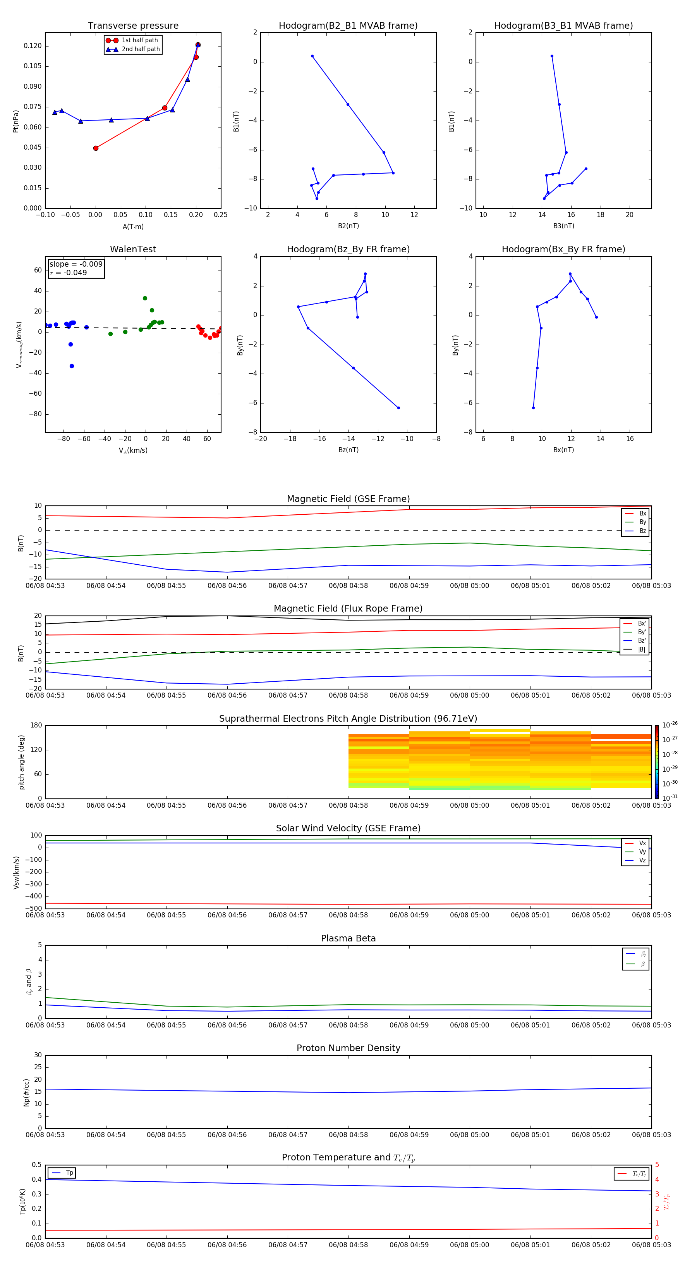Click the 'Bx(nT)' x-axis label
Image resolution: width=697 pixels, height=1279 pixels.
point(563,450)
